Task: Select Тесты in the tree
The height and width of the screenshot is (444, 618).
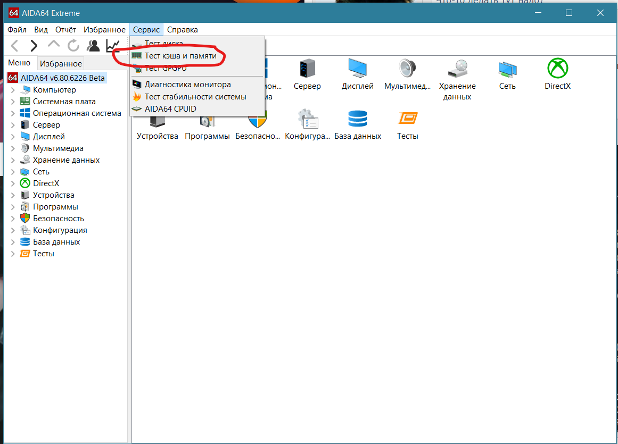Action: (43, 254)
